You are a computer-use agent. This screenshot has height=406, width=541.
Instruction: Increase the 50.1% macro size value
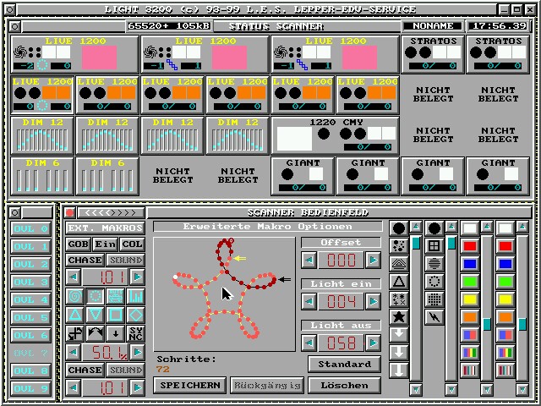pos(137,352)
